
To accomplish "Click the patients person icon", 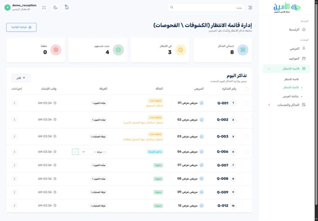I will [x=304, y=48].
